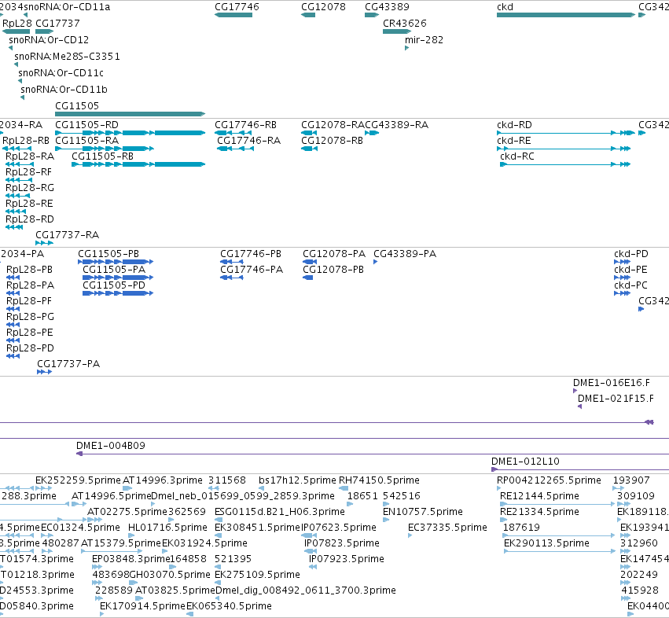Click EST EK290113.5prime label
Screen dimensions: 669x618
546,543
